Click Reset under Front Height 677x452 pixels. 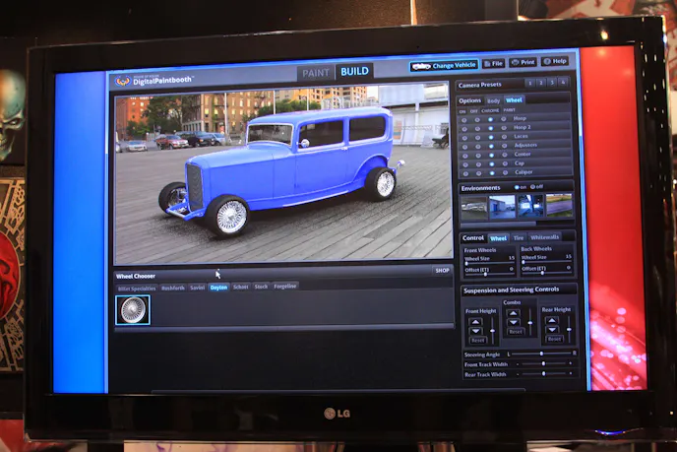pos(476,339)
